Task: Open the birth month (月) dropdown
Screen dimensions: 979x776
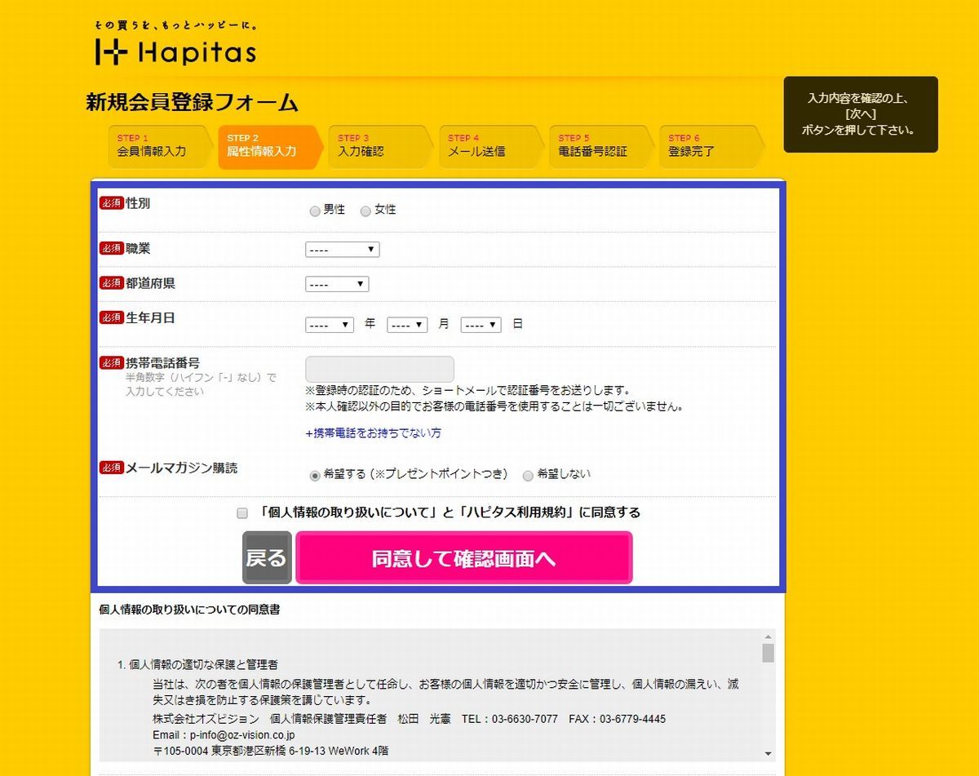Action: pyautogui.click(x=407, y=325)
